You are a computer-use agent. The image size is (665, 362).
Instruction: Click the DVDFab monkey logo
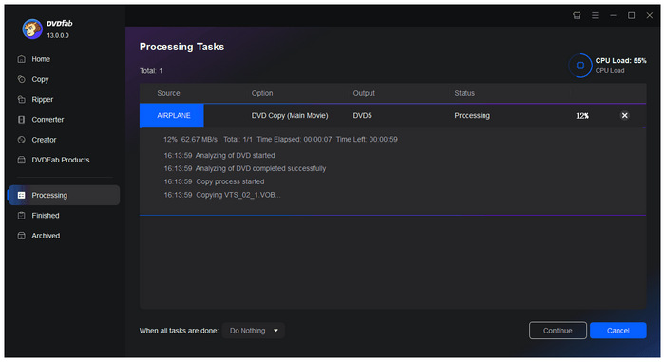click(x=32, y=29)
